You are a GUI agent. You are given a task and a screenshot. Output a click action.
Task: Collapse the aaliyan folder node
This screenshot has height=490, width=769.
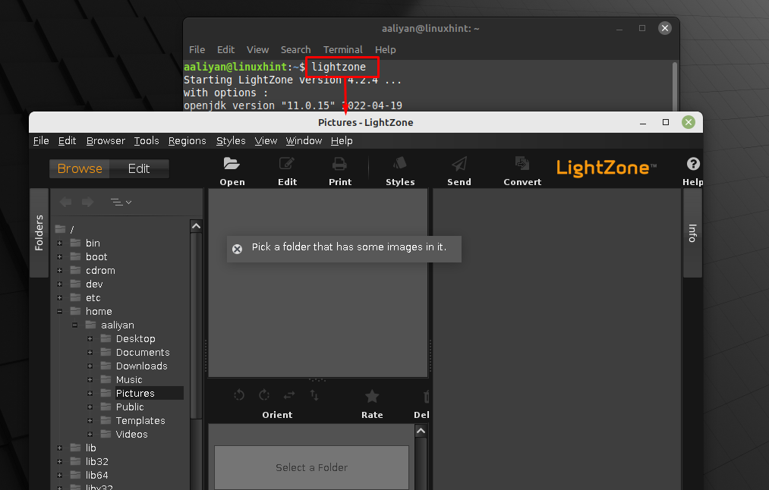click(x=75, y=325)
